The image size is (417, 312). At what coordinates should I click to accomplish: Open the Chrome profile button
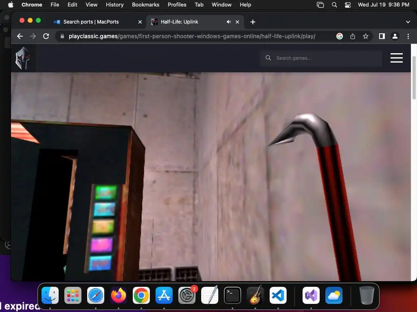[x=395, y=36]
